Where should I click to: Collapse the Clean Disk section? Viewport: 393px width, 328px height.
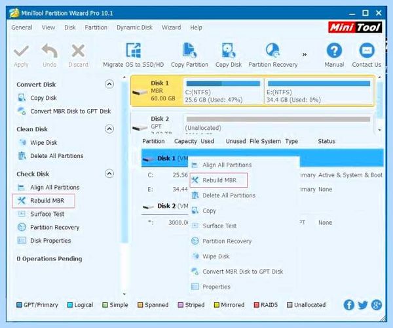point(109,129)
